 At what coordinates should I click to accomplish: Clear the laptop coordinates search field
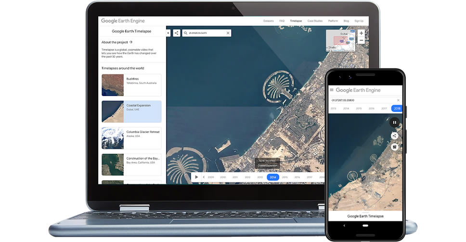pos(228,33)
